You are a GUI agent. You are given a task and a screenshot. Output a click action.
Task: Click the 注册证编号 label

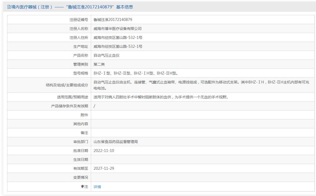point(79,20)
